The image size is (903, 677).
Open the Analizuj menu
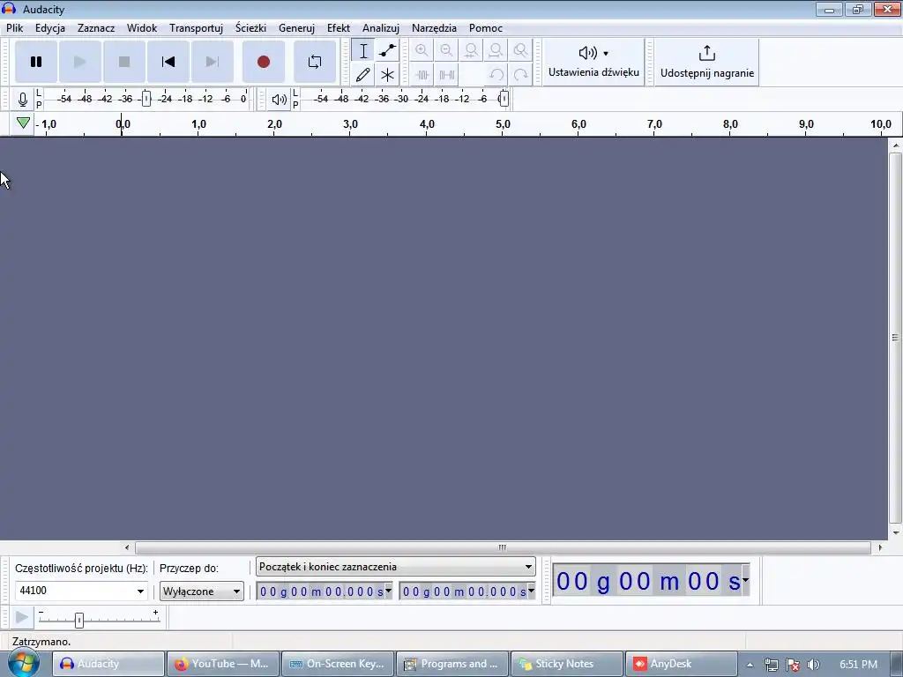[381, 28]
